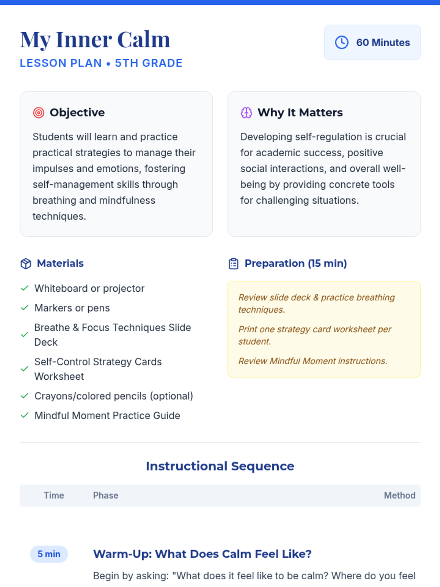
Task: Click the Time column header
Action: click(x=54, y=495)
